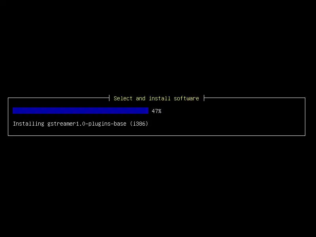Viewport: 316px width, 237px height.
Task: Click the blue installation progress bar
Action: click(81, 111)
